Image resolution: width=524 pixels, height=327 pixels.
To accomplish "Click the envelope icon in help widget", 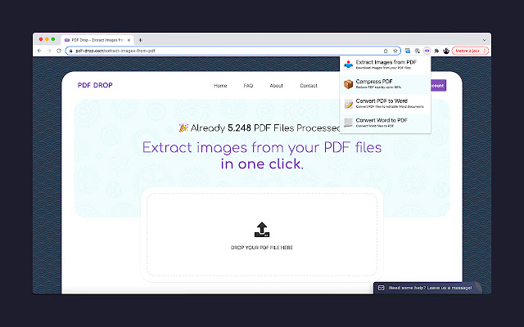I will point(381,288).
